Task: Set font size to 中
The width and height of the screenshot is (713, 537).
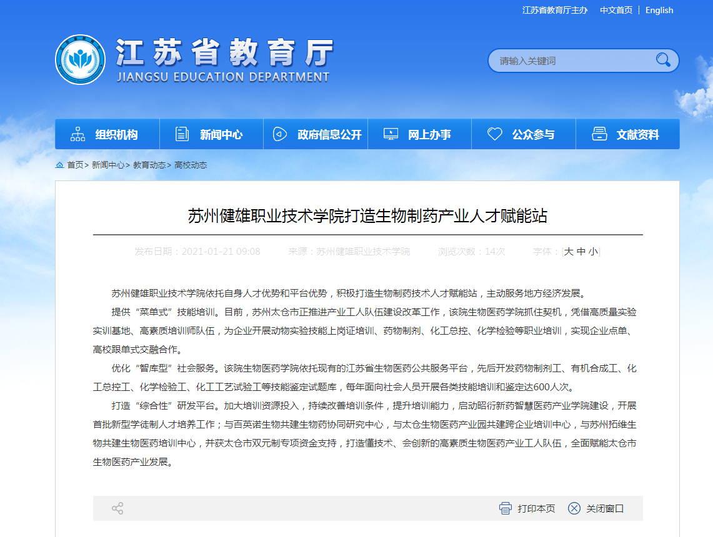Action: click(x=581, y=252)
